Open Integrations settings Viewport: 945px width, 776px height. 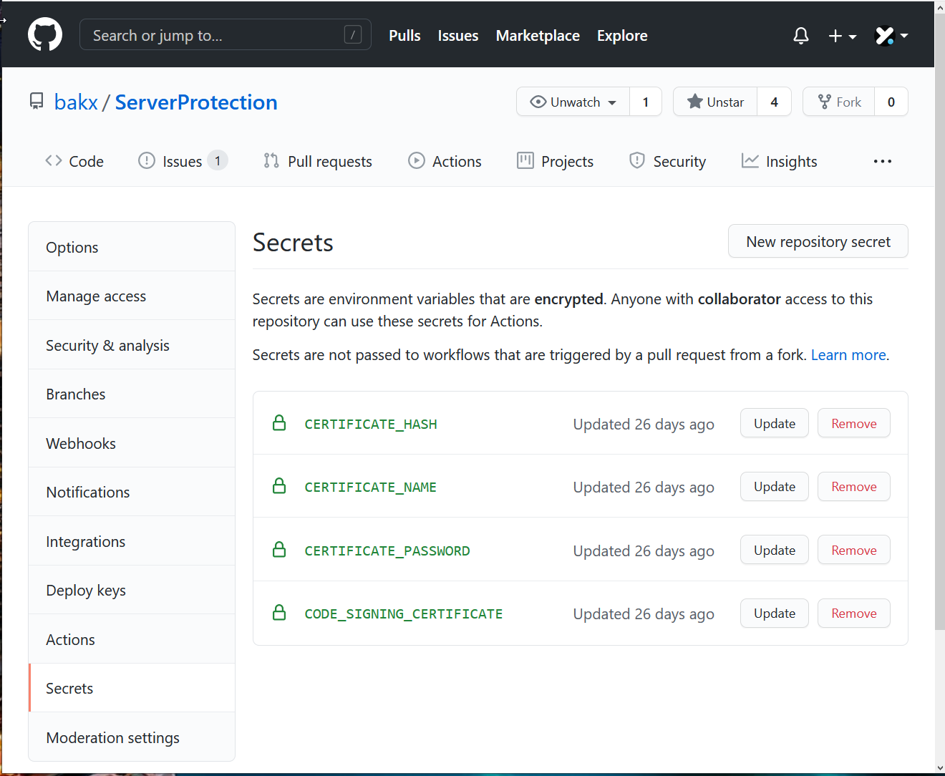[132, 541]
